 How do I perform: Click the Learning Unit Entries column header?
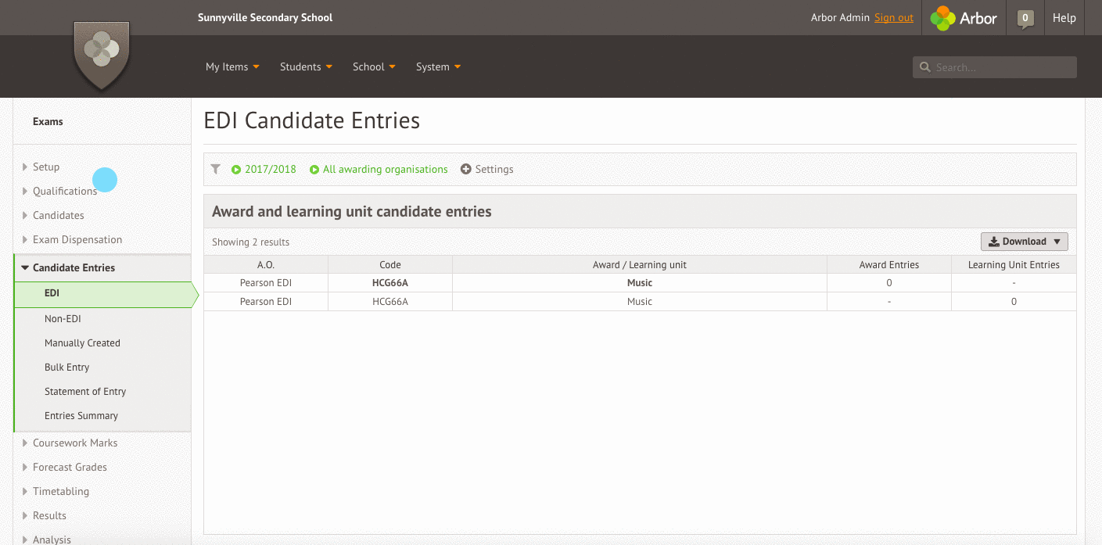pos(1014,265)
